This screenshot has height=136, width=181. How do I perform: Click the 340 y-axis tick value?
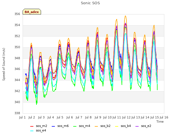pos(17,102)
